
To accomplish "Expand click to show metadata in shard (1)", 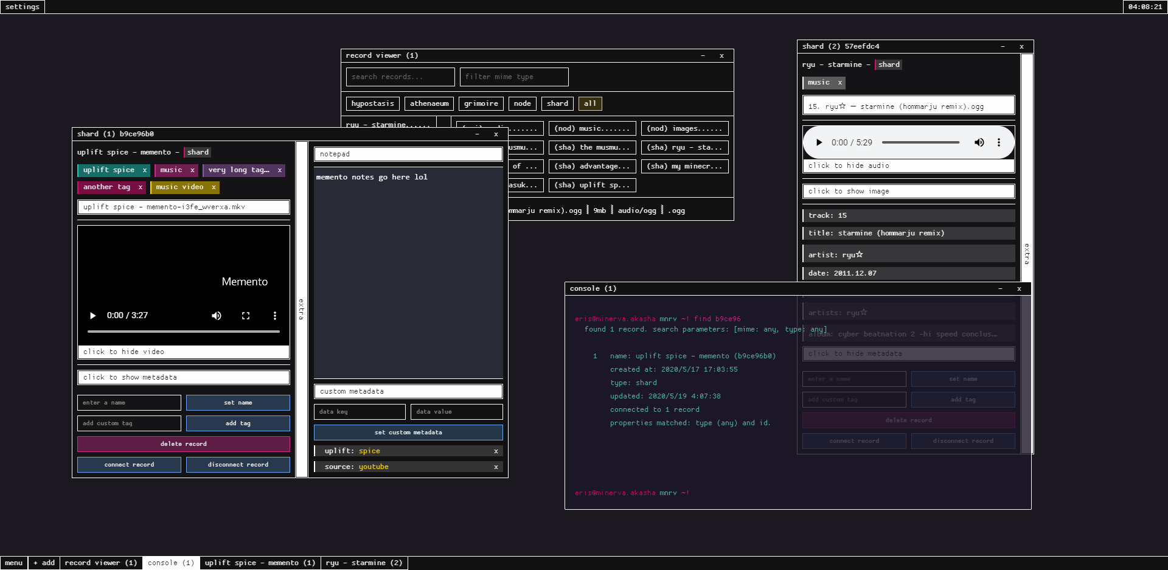I will click(x=184, y=377).
